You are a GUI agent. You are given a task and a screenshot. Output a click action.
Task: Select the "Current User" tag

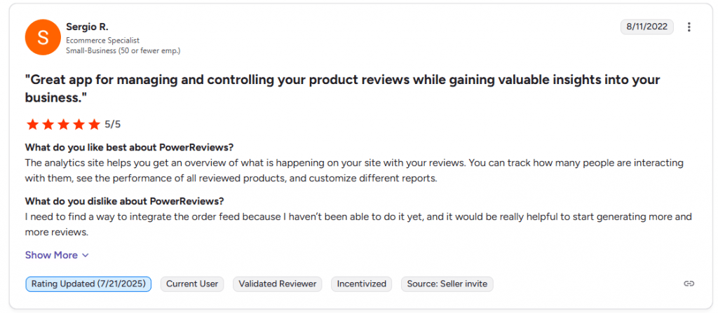[x=193, y=284]
